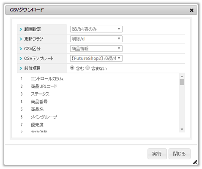Select the 含まない radio button

click(x=87, y=68)
